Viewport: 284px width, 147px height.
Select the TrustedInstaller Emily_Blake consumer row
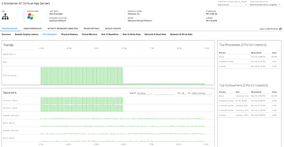(249, 101)
